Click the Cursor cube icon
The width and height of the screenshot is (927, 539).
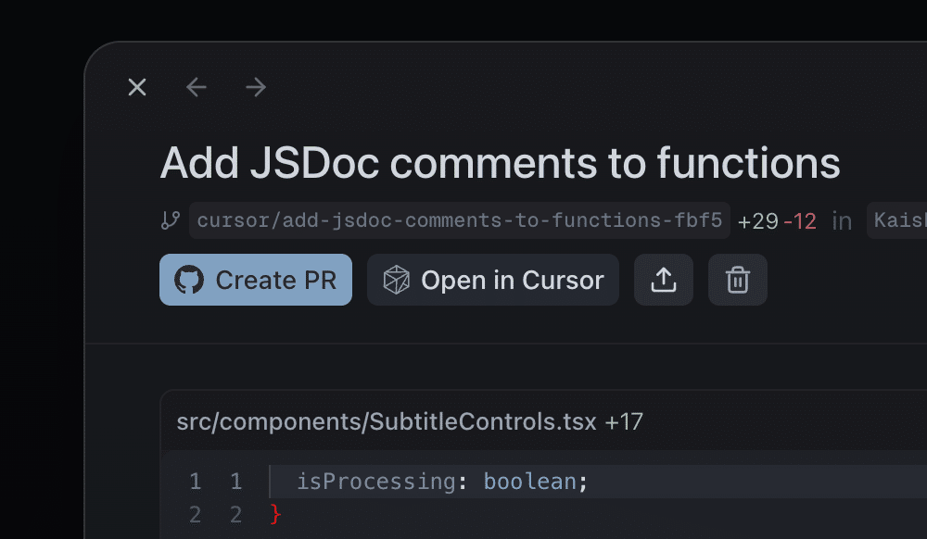point(397,280)
